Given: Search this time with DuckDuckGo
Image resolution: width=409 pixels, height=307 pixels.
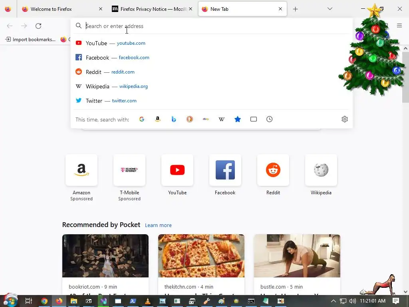Looking at the screenshot, I should click(190, 119).
